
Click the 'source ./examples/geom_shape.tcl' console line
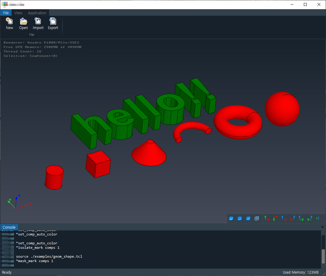pos(49,256)
